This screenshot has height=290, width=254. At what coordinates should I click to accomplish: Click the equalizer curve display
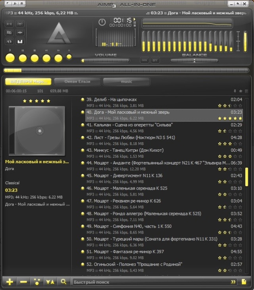click(187, 23)
